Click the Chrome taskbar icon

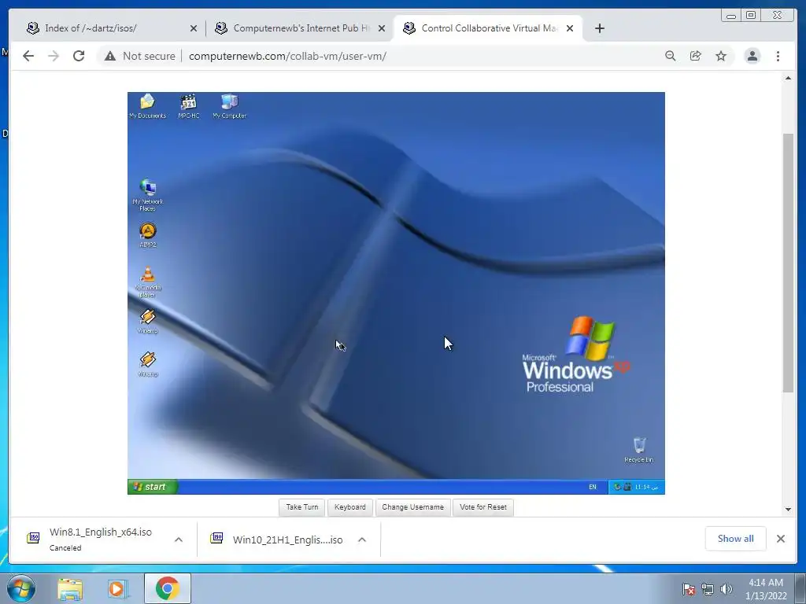coord(168,588)
